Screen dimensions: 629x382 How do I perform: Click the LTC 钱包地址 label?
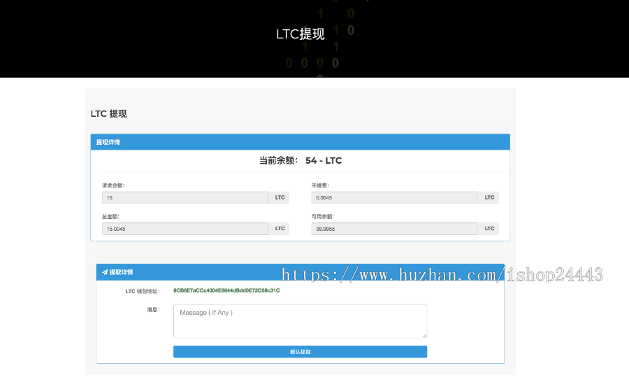tap(143, 292)
